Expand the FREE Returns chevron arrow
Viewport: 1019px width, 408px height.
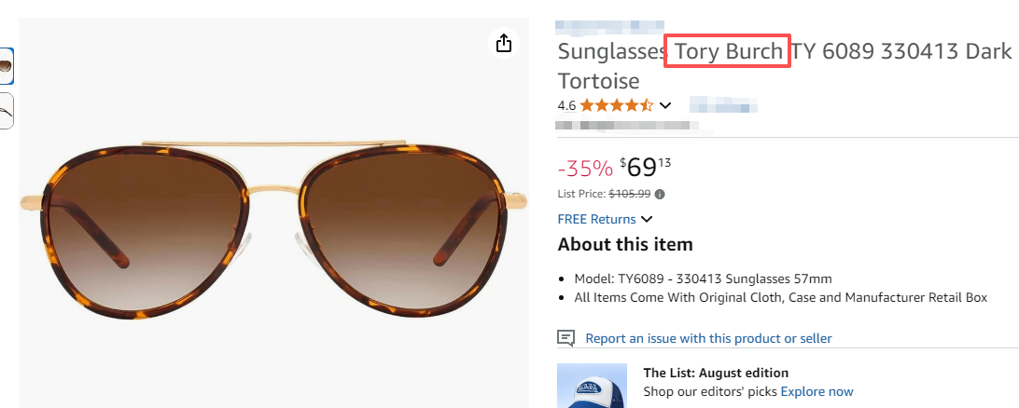pos(647,220)
